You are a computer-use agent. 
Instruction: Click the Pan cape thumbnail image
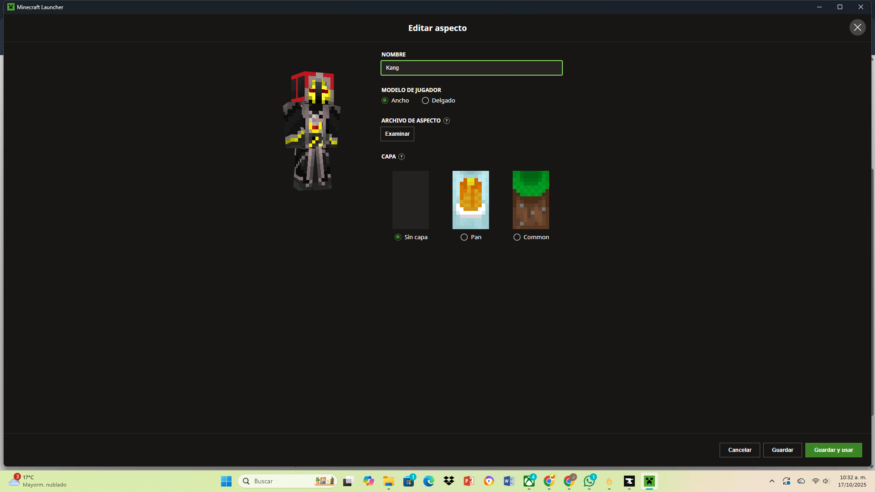(x=470, y=200)
